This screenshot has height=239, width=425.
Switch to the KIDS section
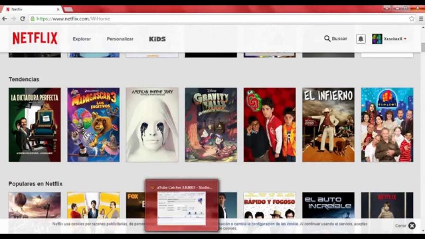tap(157, 39)
